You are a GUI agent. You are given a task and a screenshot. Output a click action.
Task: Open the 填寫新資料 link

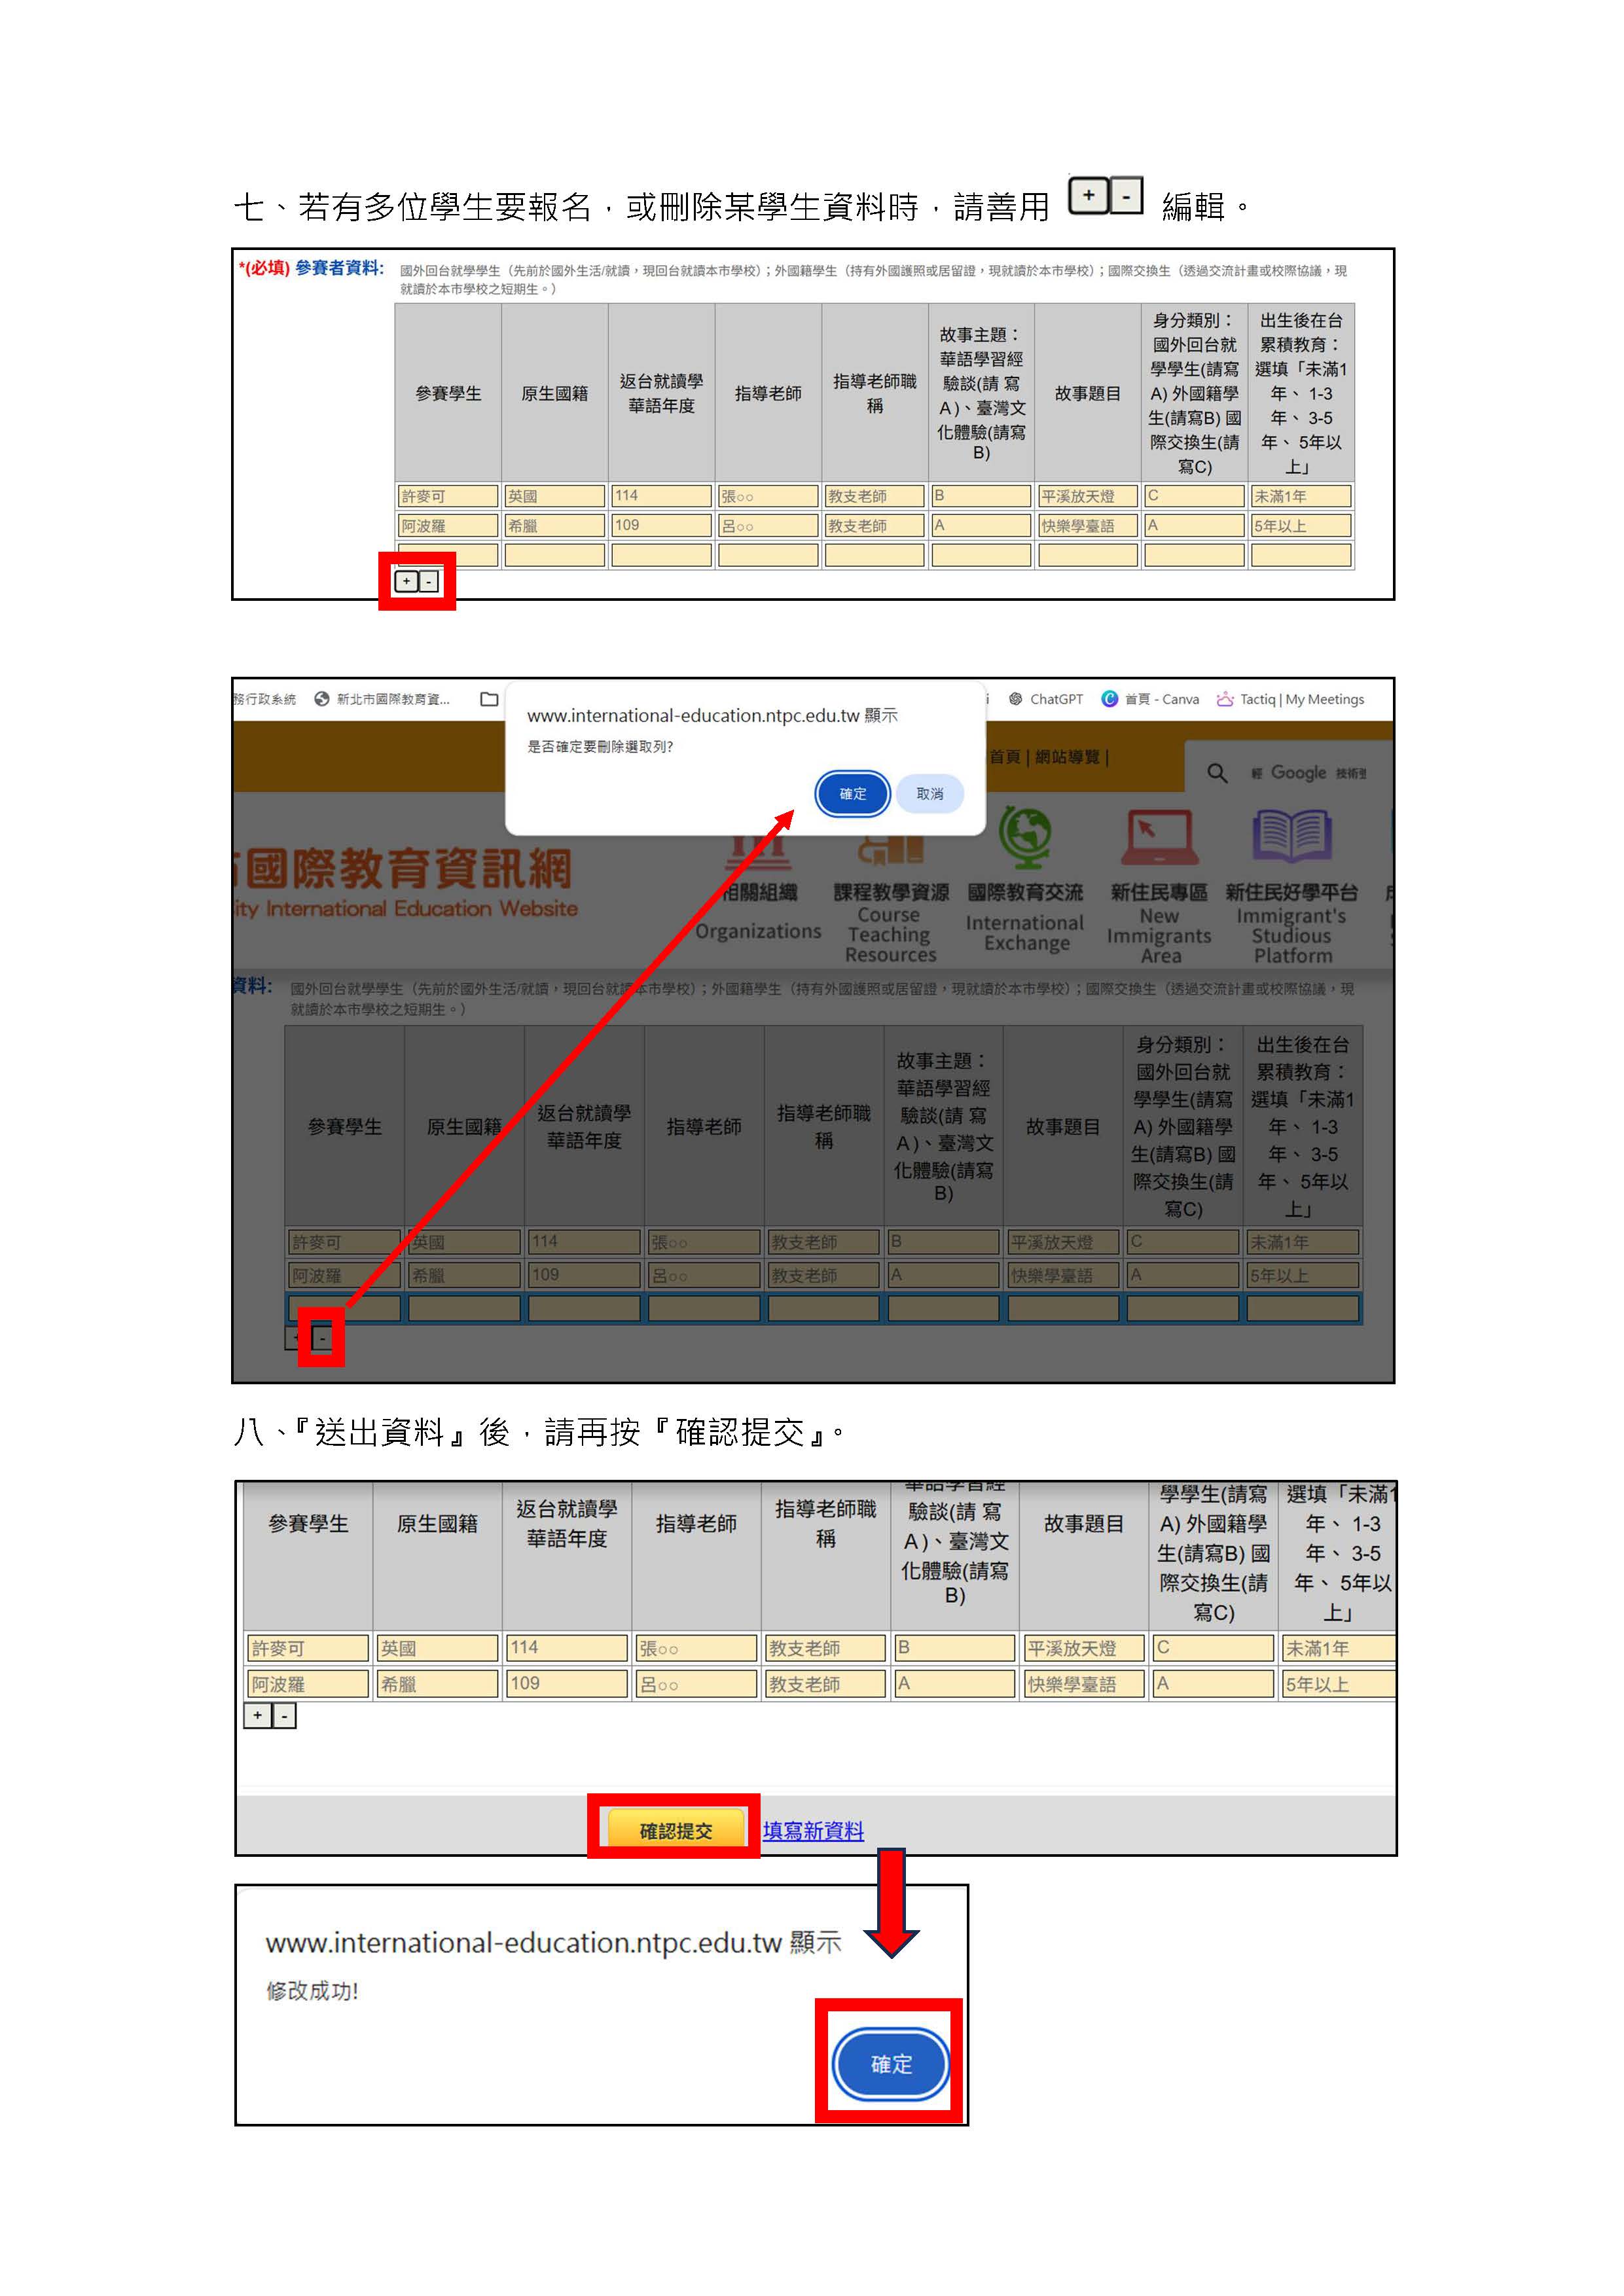tap(813, 1831)
